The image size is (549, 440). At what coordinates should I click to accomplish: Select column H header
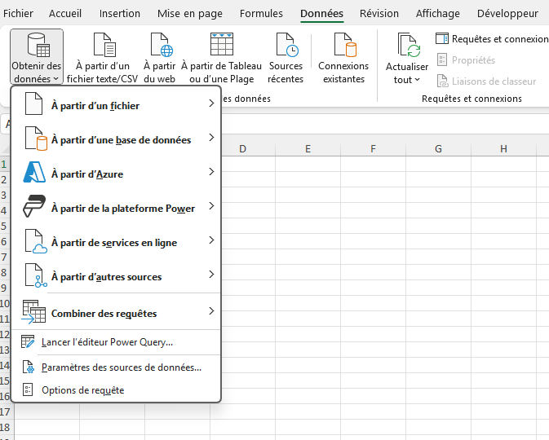click(x=503, y=148)
